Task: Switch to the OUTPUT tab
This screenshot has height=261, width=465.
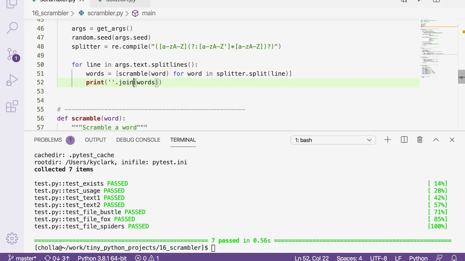Action: [x=96, y=140]
